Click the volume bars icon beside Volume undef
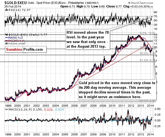165x137 pixels. 6,43
